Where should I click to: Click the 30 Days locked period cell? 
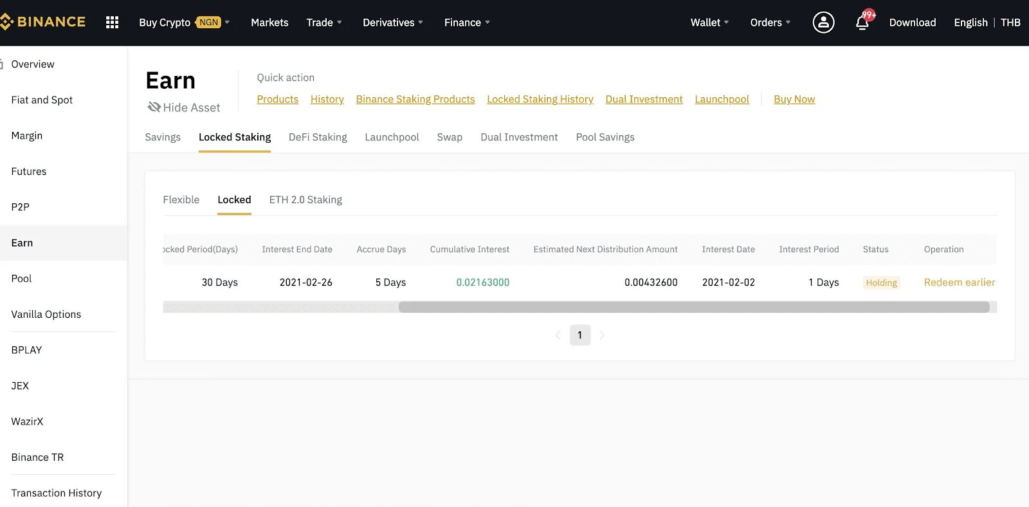[x=219, y=282]
